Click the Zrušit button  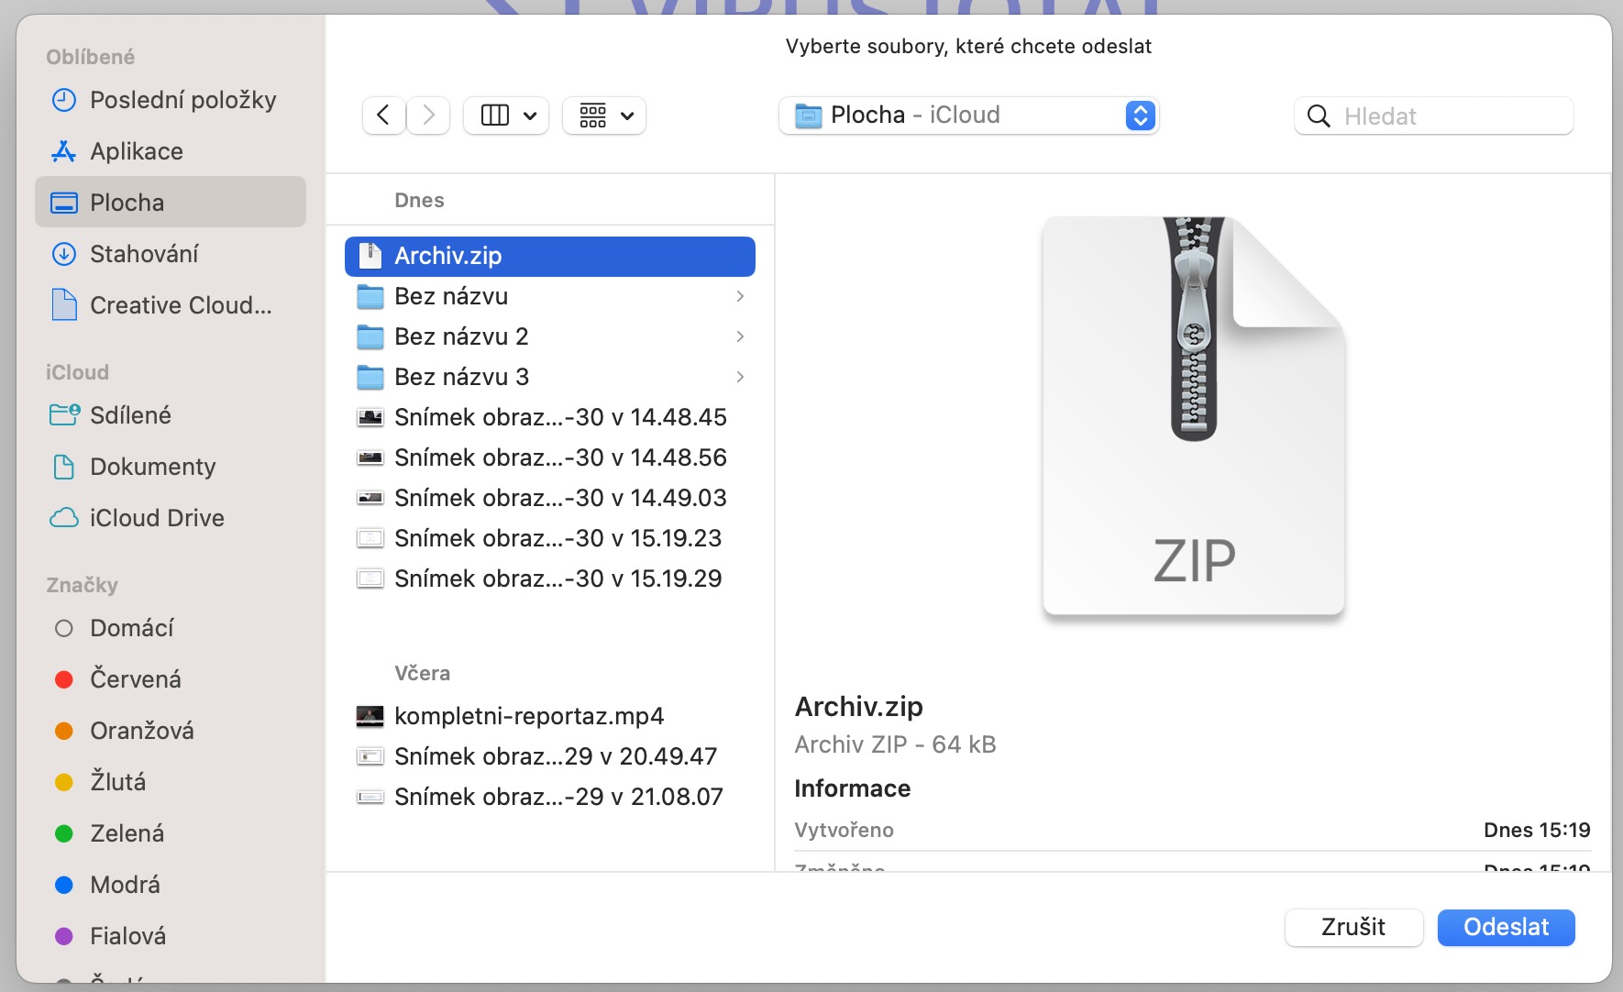[x=1352, y=927]
